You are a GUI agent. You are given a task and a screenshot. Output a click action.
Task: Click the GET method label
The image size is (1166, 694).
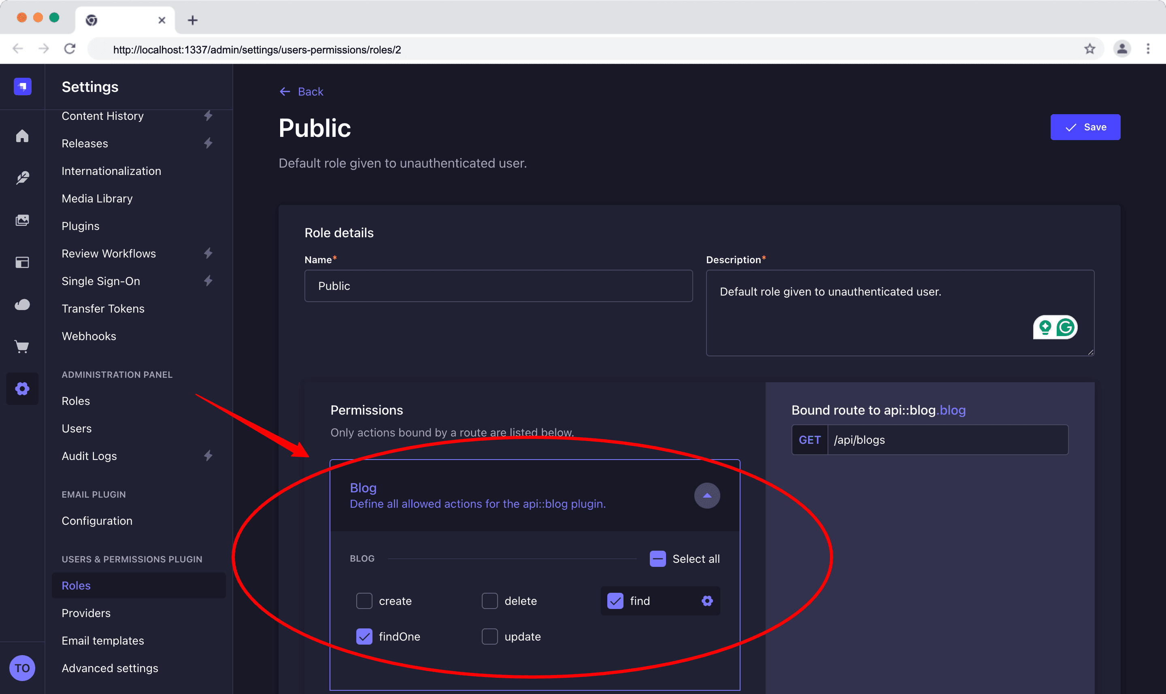(x=809, y=440)
